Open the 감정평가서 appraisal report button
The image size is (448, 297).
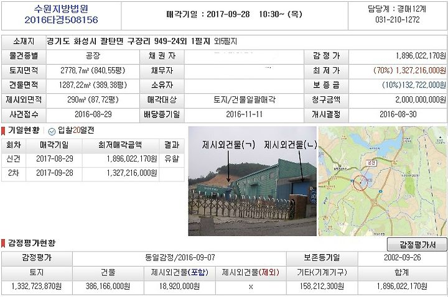[417, 245]
